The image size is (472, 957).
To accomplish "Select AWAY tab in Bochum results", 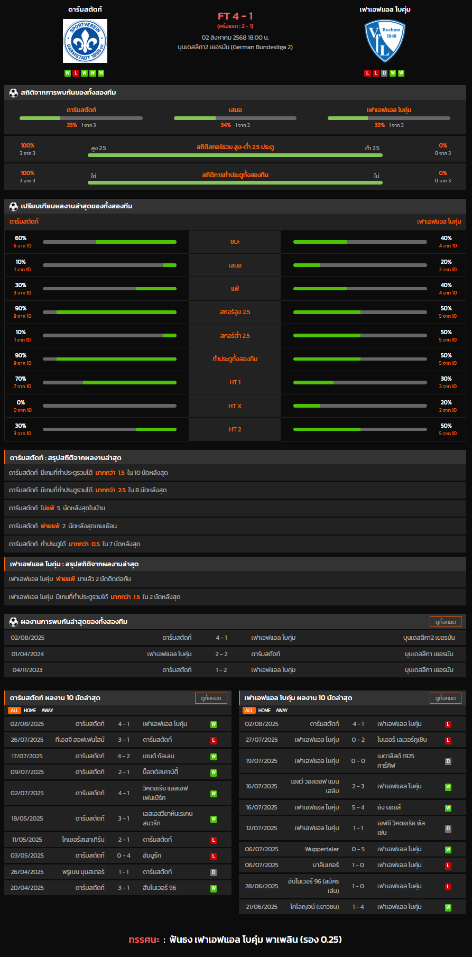I will click(282, 711).
